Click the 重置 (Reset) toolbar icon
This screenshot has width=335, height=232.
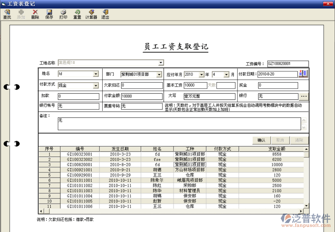(77, 15)
